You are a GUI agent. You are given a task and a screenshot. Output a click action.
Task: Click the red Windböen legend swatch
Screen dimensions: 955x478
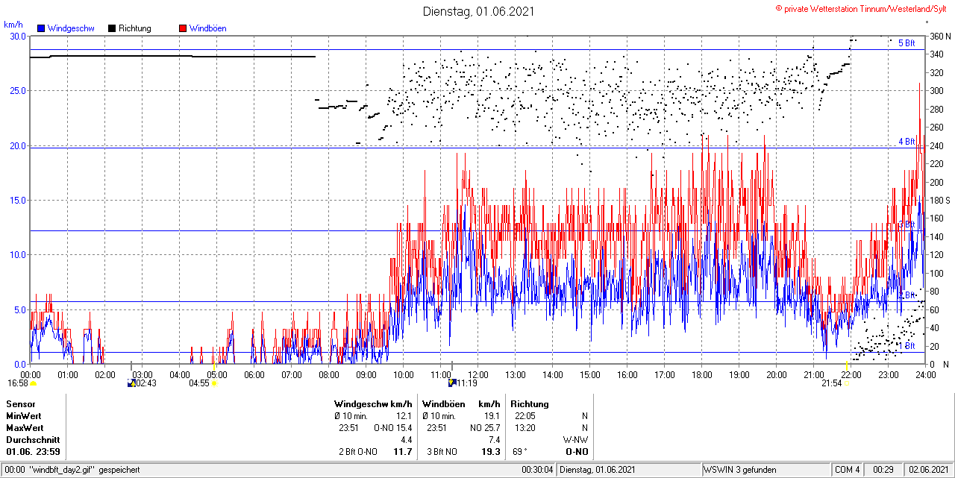coord(183,28)
